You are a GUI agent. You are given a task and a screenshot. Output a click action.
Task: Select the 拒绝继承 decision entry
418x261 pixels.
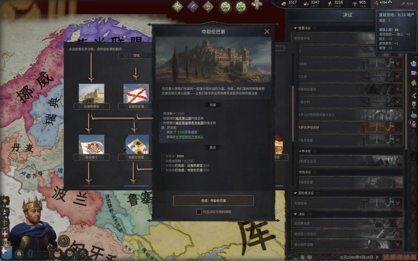tap(347, 203)
